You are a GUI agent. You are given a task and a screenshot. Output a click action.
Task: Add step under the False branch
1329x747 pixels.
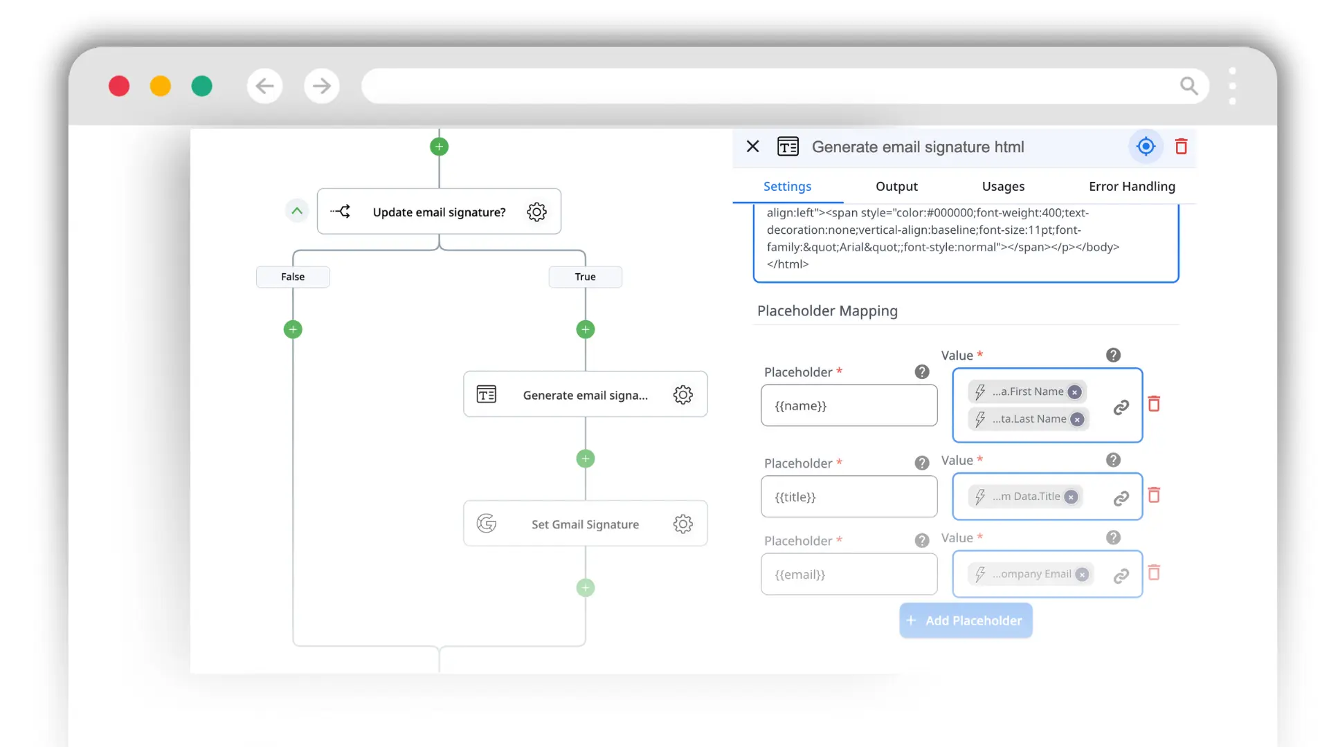[293, 329]
